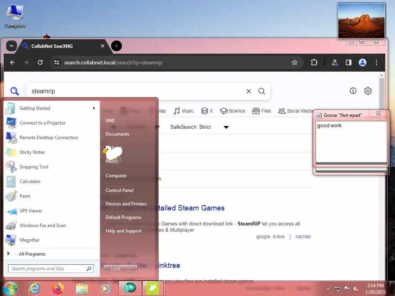
Task: Open the browser profile avatar
Action: 363,62
